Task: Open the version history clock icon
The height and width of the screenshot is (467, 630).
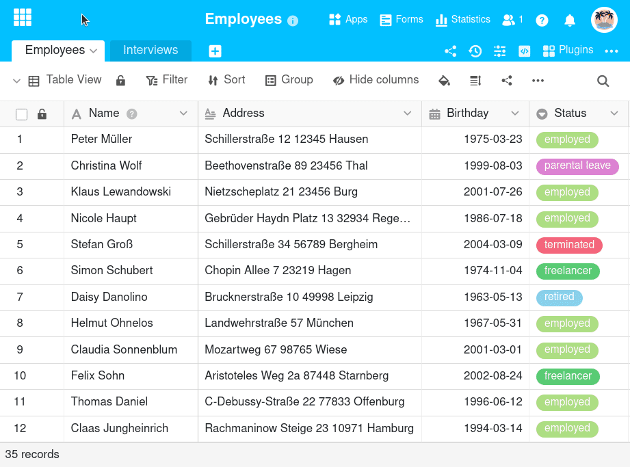Action: 475,51
